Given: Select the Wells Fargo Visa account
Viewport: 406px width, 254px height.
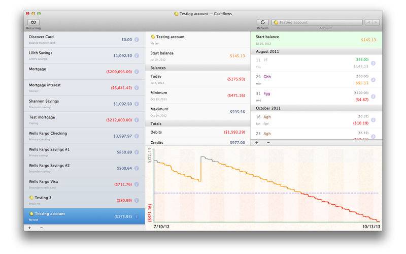Looking at the screenshot, I should point(84,184).
